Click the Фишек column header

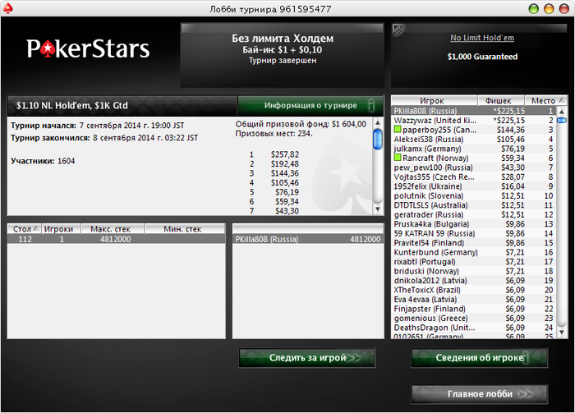tap(500, 100)
